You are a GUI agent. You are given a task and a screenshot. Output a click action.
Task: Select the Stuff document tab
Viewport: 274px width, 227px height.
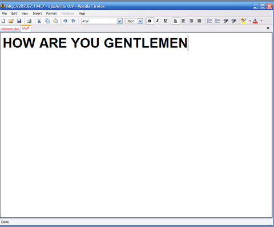(x=26, y=29)
